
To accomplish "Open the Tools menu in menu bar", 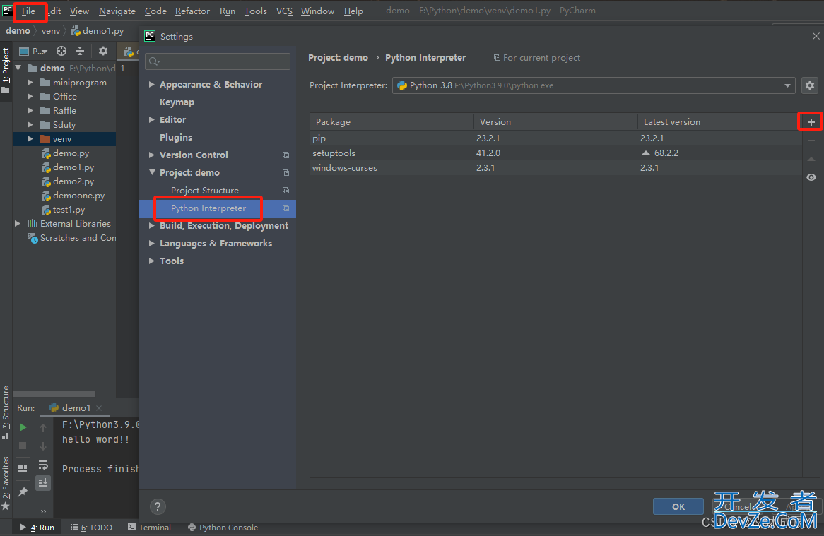I will point(255,11).
